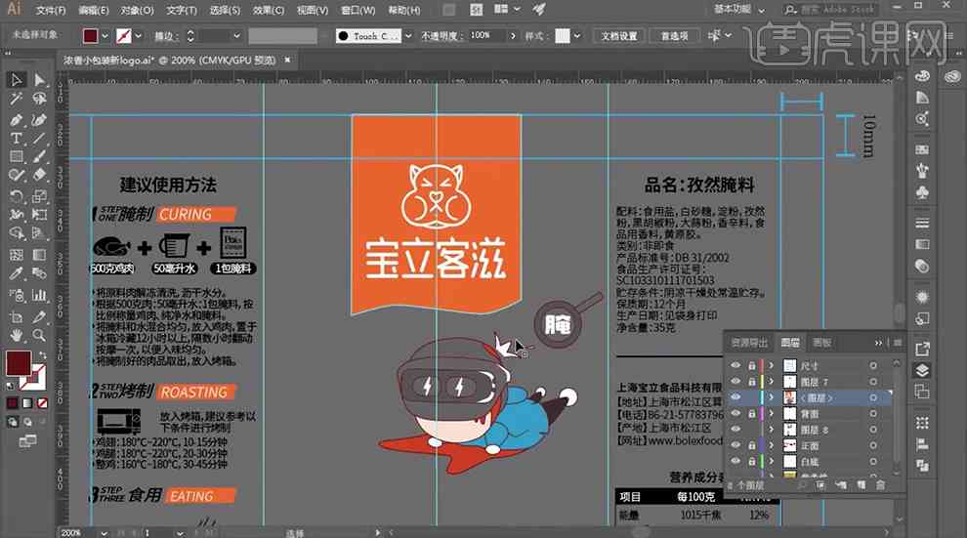Screen dimensions: 967x538
Task: Select the Zoom tool magnifier
Action: click(39, 335)
